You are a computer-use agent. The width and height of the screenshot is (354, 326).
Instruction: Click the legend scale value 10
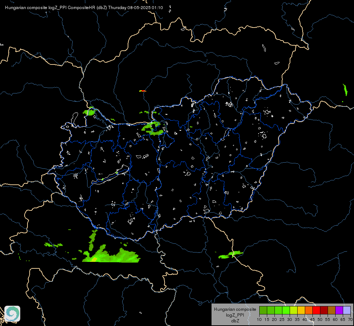[x=259, y=319]
